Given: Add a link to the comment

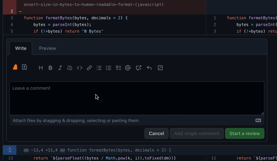Looking at the screenshot, I should [89, 68].
